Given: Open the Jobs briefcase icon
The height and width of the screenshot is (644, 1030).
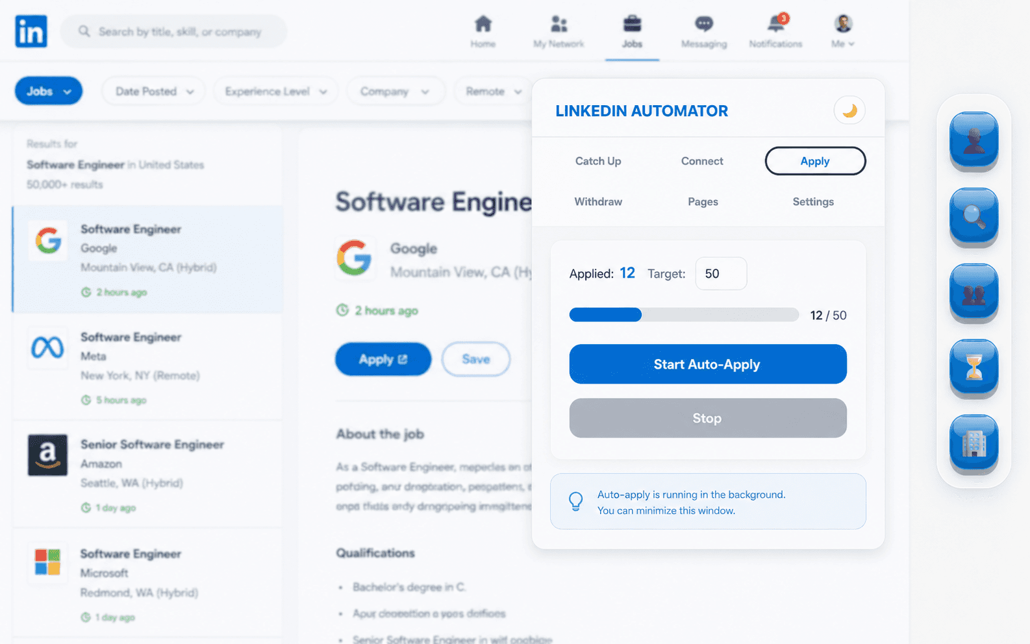Looking at the screenshot, I should [632, 25].
